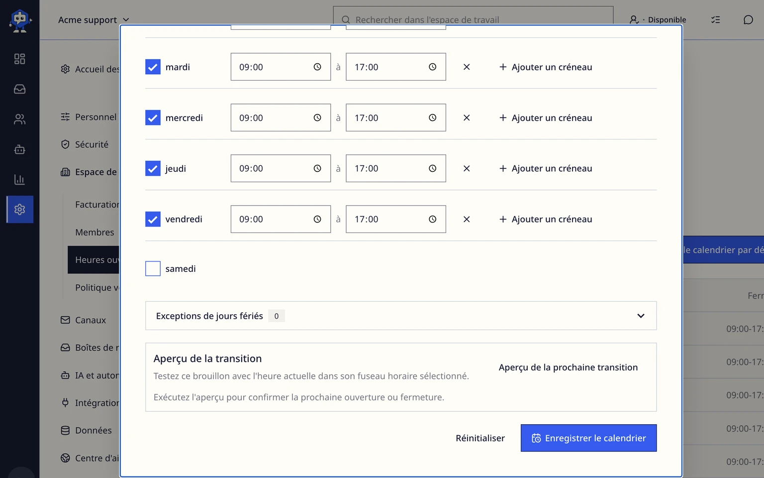This screenshot has height=478, width=764.
Task: Add a time slot for mardi
Action: pyautogui.click(x=546, y=67)
